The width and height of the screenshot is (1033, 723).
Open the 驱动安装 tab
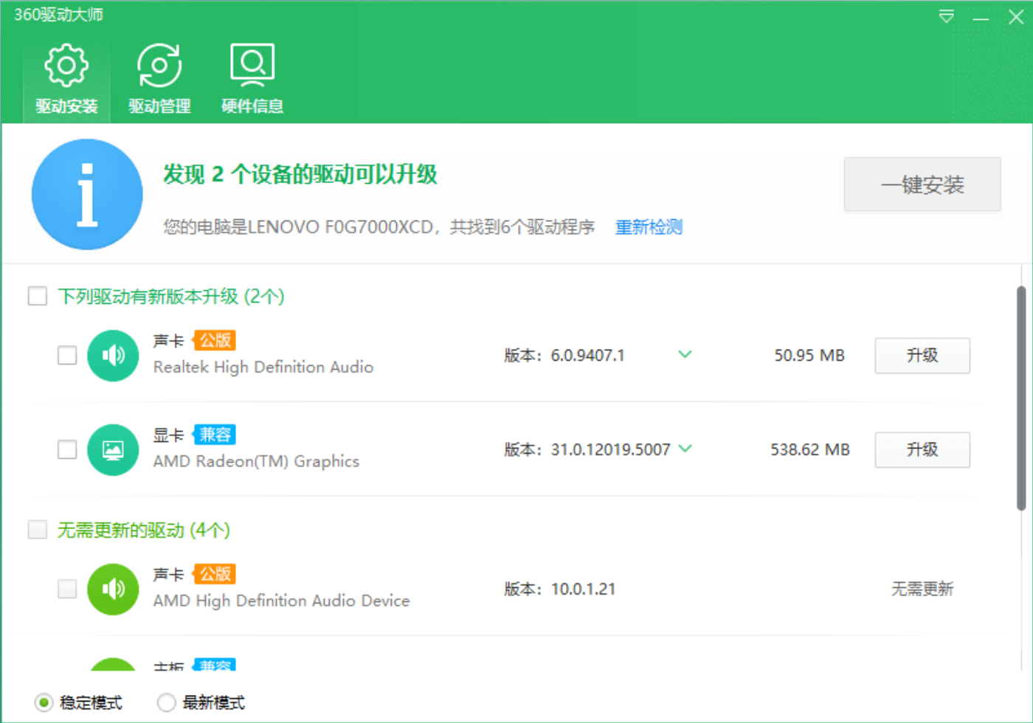pyautogui.click(x=66, y=80)
